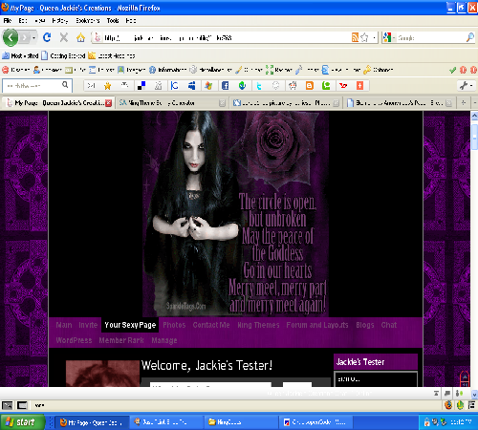Open the Tools menu
The width and height of the screenshot is (478, 430).
pyautogui.click(x=113, y=21)
